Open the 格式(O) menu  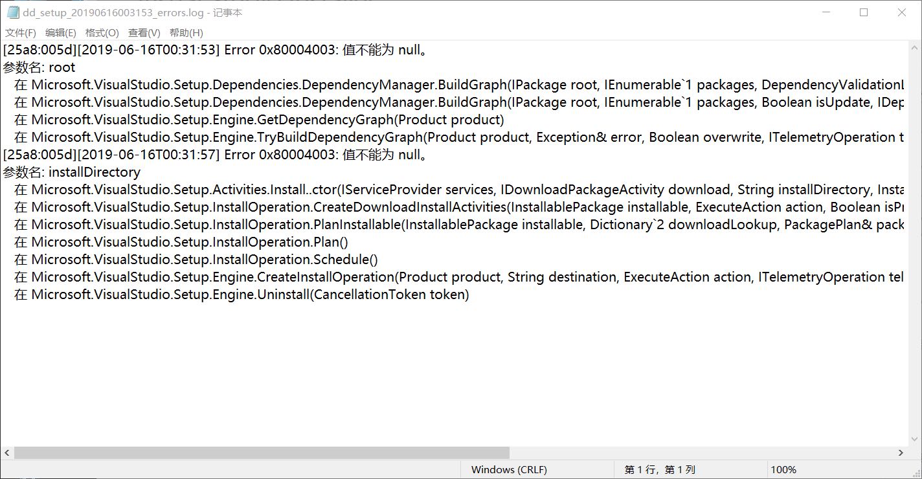pyautogui.click(x=102, y=32)
